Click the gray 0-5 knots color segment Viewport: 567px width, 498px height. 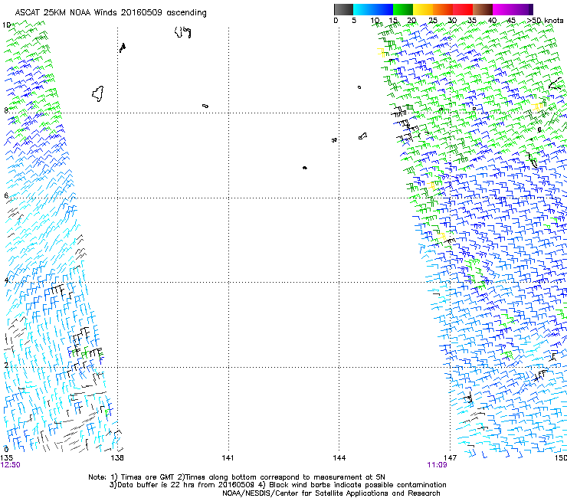(x=343, y=9)
